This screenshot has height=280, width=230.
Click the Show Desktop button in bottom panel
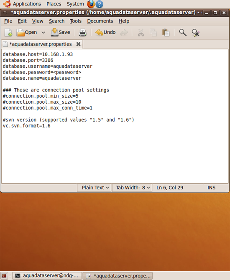pyautogui.click(x=4, y=276)
